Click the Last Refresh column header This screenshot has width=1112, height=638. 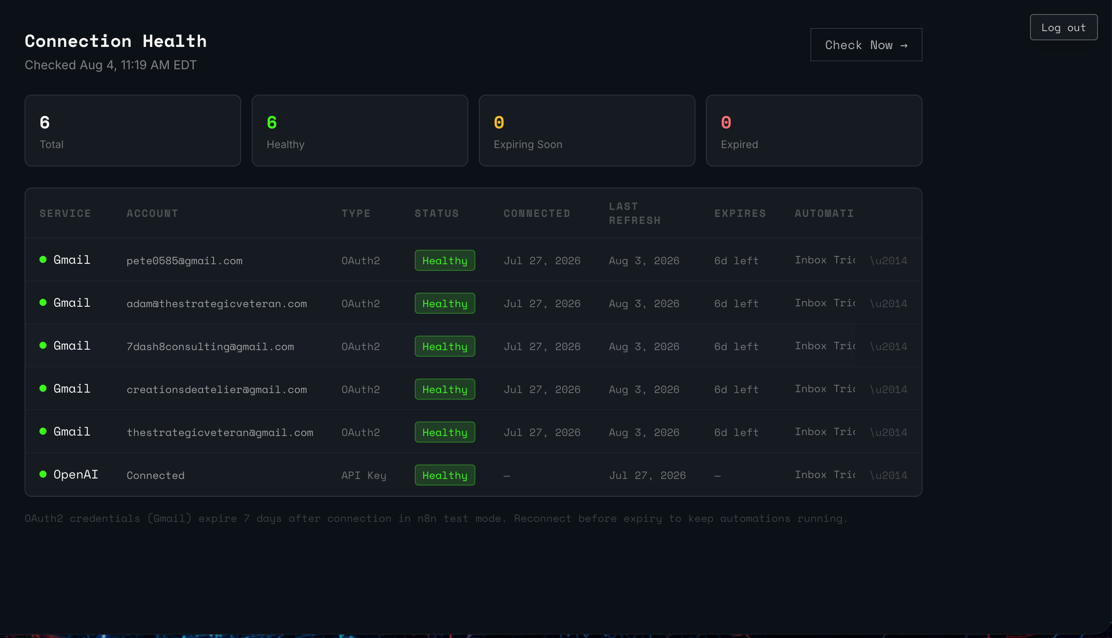(x=634, y=213)
